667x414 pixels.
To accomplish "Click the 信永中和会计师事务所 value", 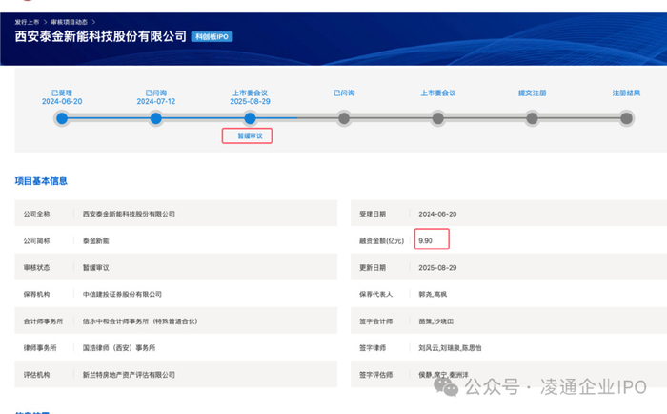I will [140, 321].
